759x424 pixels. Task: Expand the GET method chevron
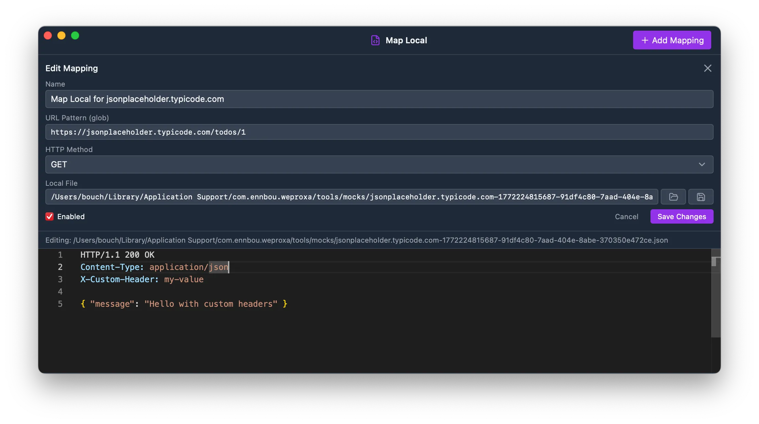(x=702, y=164)
